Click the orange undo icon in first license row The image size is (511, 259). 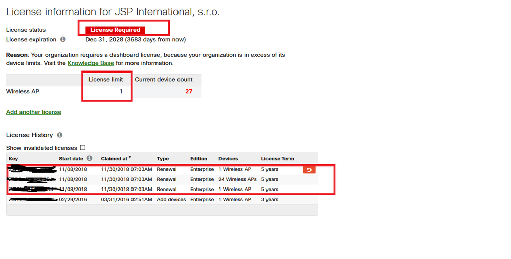click(x=309, y=170)
